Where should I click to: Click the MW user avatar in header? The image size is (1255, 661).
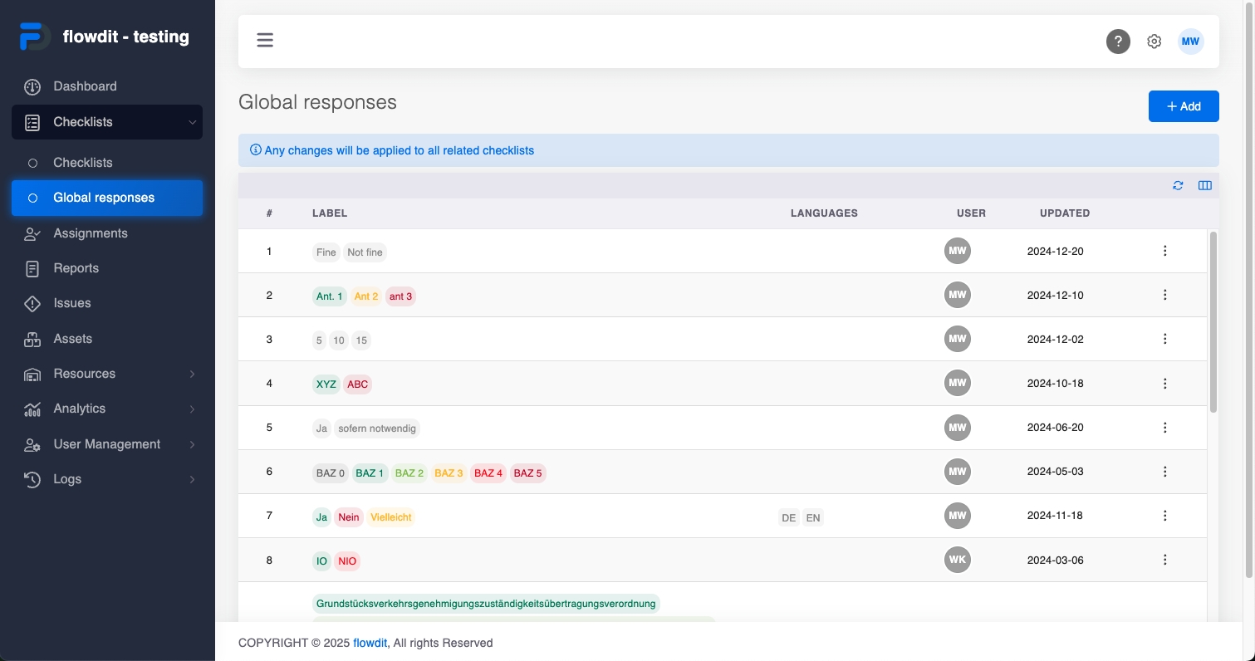(x=1190, y=42)
